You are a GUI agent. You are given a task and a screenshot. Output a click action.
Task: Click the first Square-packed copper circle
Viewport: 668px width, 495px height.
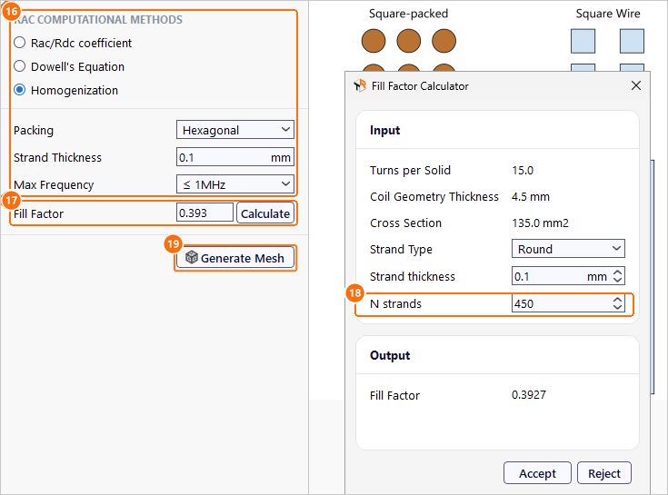pos(374,41)
